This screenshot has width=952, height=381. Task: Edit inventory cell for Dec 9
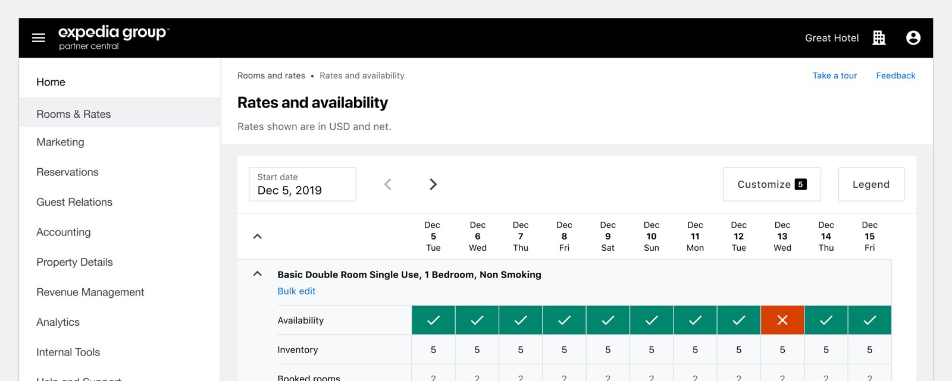pos(608,350)
